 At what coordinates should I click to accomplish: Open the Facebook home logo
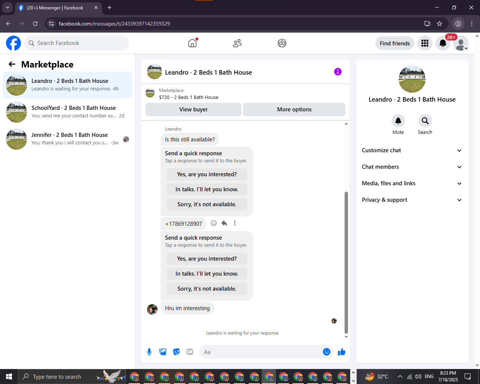[13, 43]
